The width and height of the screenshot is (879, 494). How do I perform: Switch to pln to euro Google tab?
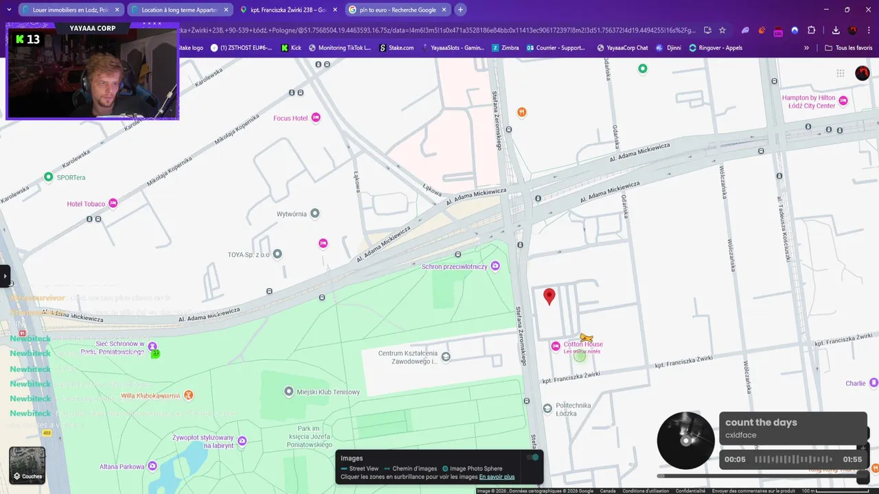pyautogui.click(x=397, y=10)
